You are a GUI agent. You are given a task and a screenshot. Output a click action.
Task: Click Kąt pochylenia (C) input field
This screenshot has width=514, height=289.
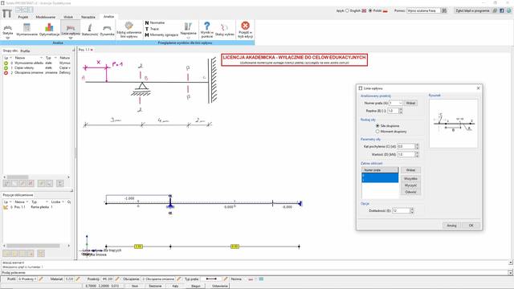[x=406, y=146]
